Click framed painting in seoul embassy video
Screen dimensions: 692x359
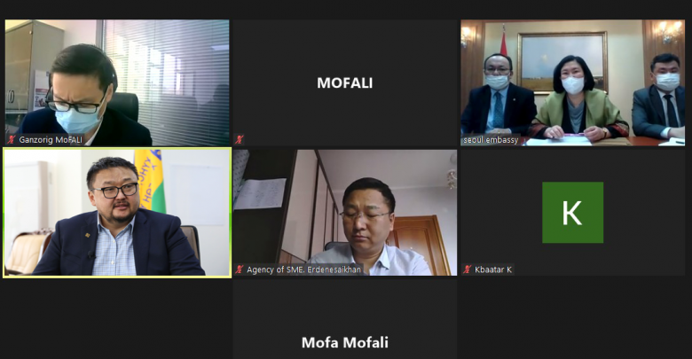tap(562, 62)
